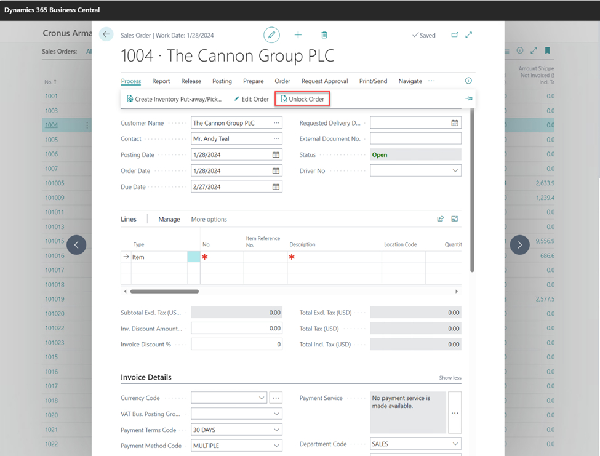The height and width of the screenshot is (456, 600).
Task: Open order 1001 in background list
Action: [51, 96]
